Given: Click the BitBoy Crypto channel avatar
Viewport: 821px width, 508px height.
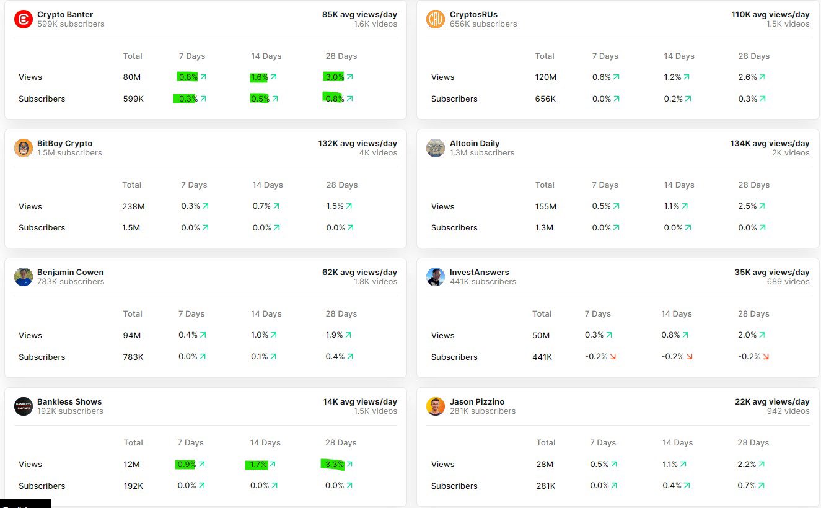Looking at the screenshot, I should (24, 148).
